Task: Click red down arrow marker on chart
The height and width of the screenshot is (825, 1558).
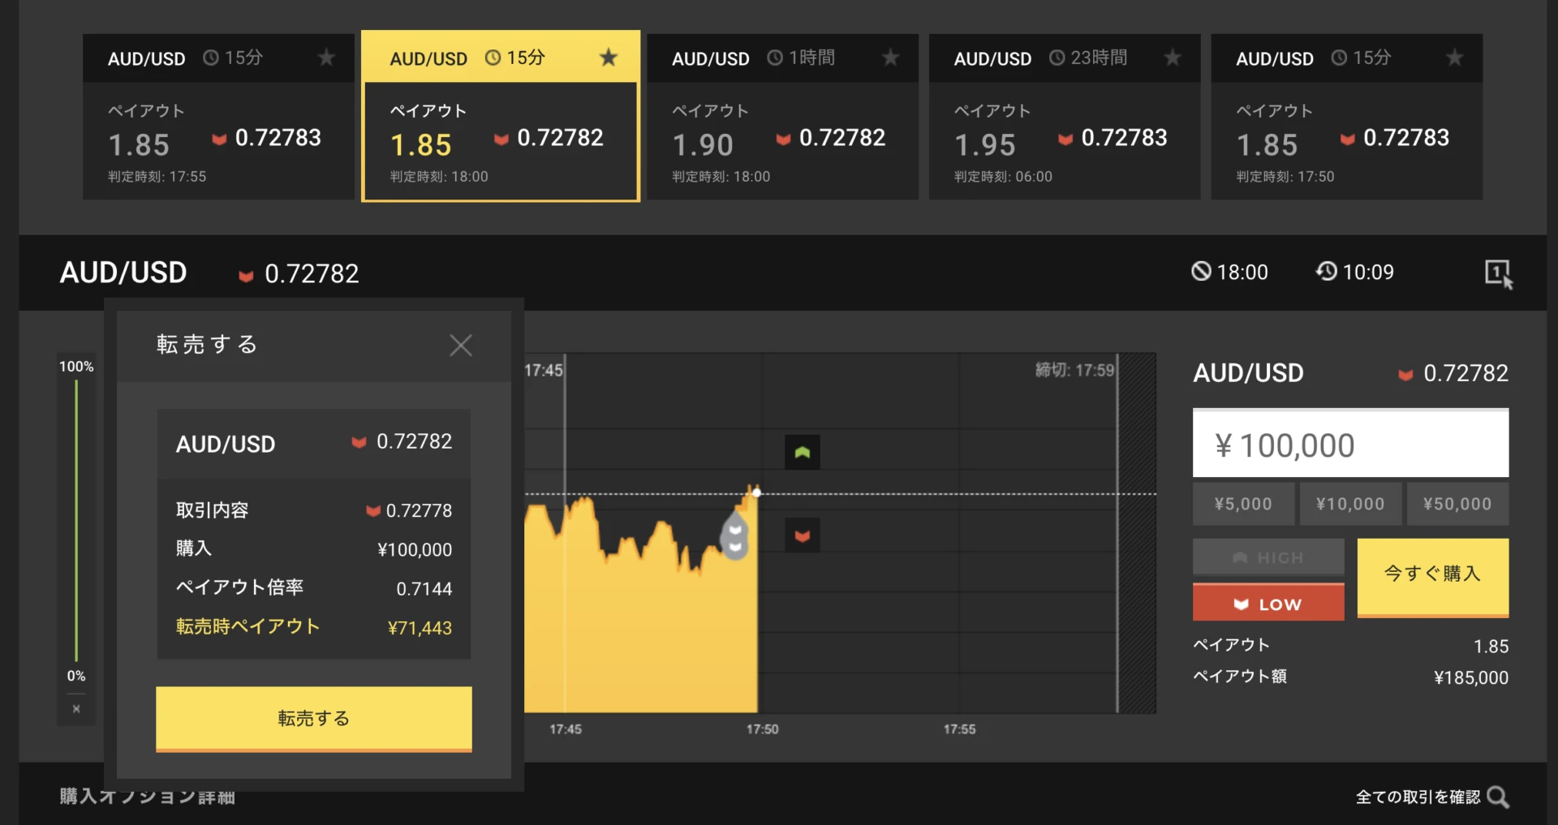Action: pyautogui.click(x=802, y=535)
